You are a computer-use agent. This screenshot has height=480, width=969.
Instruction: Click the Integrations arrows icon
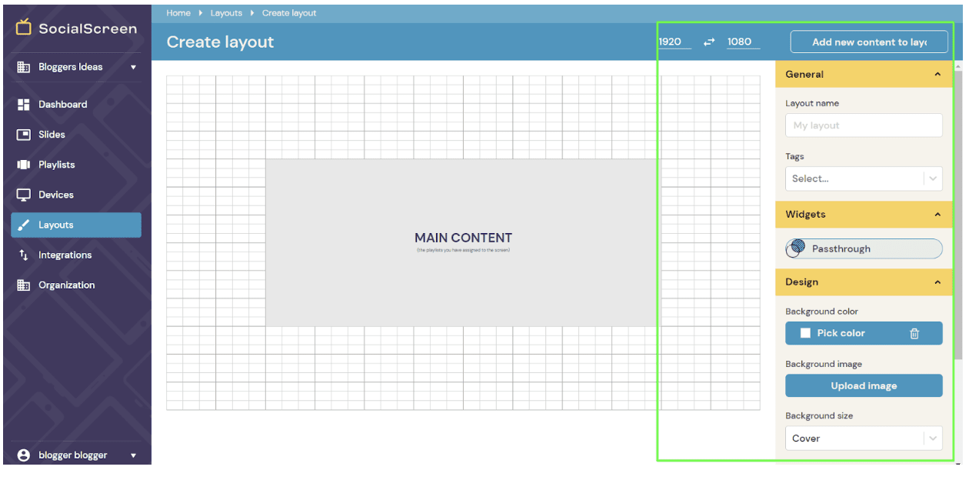[23, 255]
